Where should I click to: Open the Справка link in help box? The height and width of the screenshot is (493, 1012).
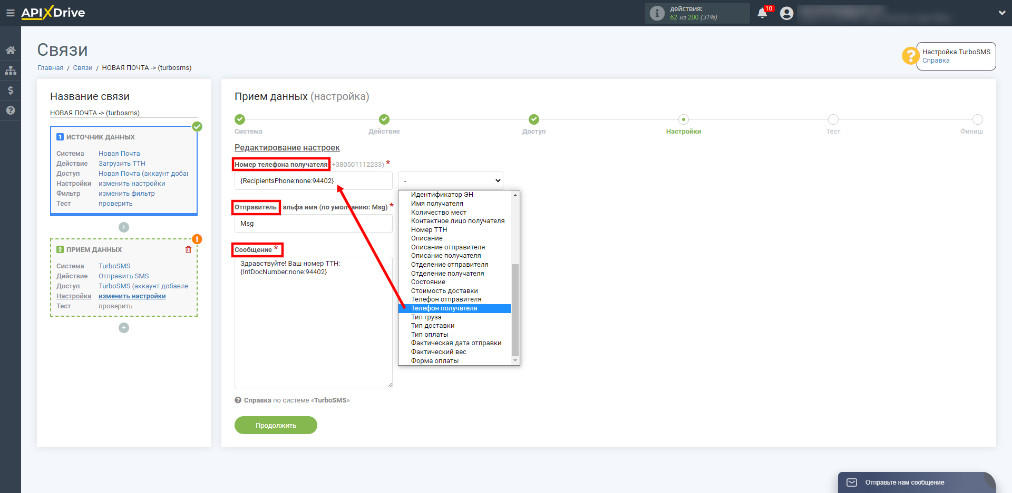click(936, 61)
